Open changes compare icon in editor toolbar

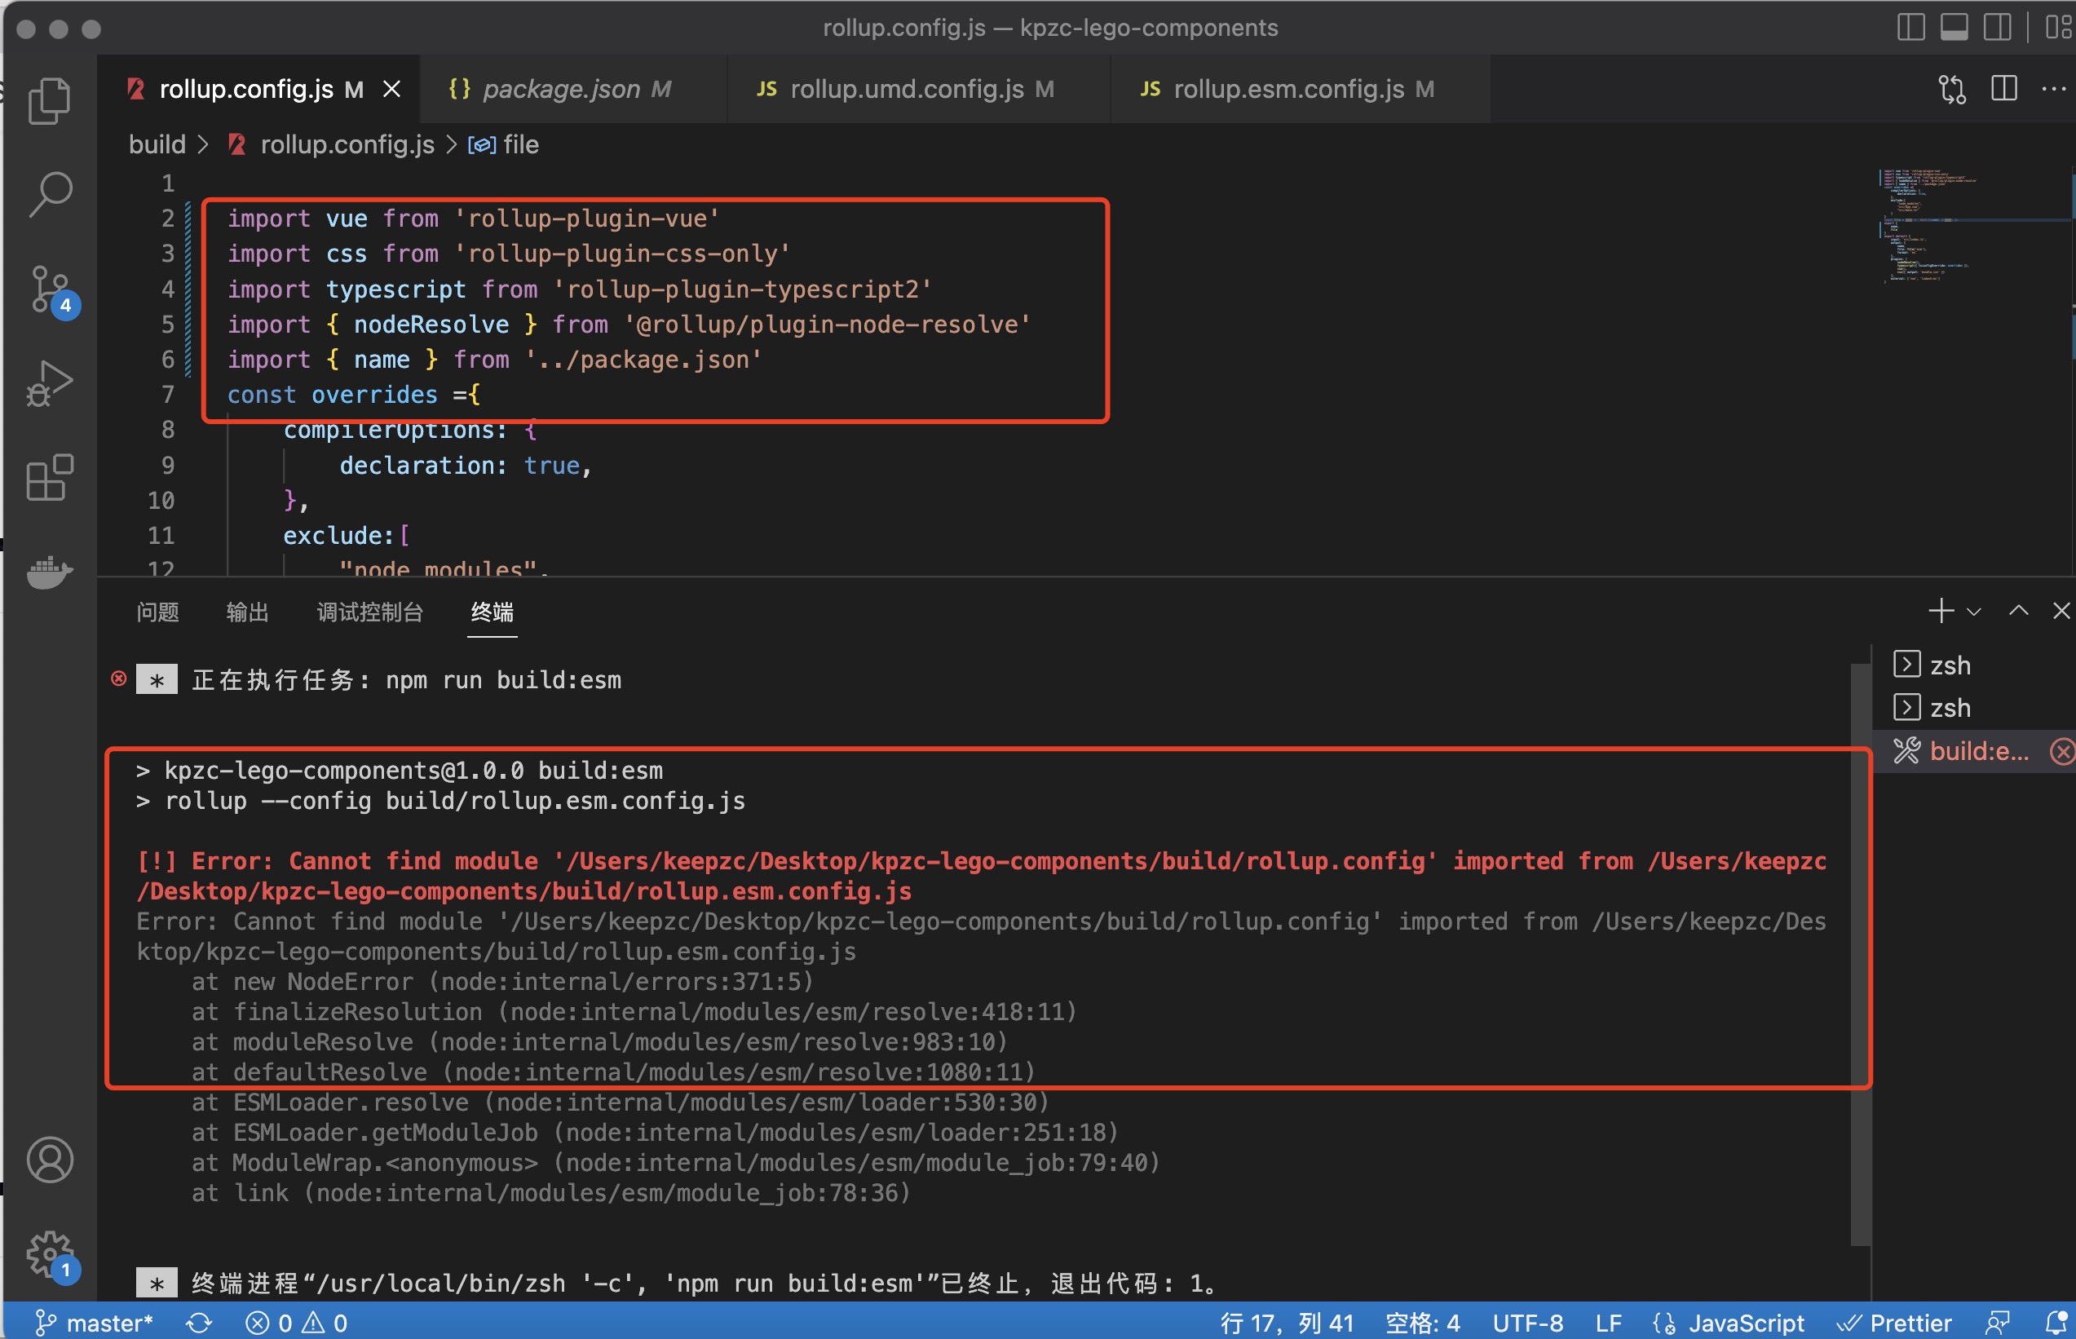[1952, 89]
